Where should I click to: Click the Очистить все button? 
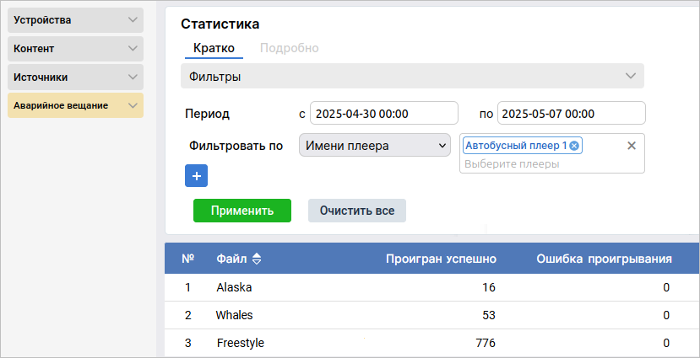click(x=356, y=211)
